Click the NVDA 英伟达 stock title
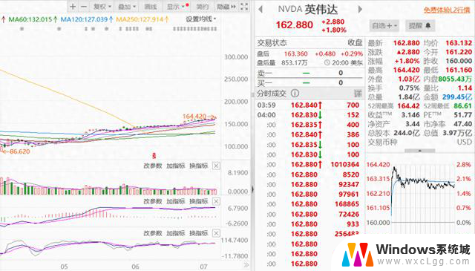The image size is (475, 271). 308,10
